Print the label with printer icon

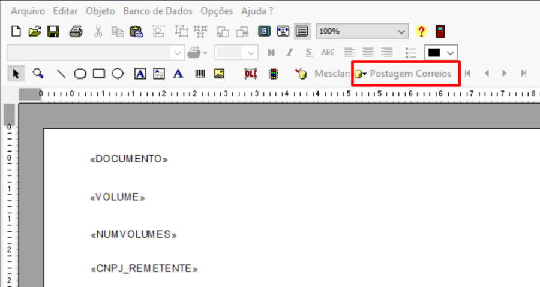point(76,31)
